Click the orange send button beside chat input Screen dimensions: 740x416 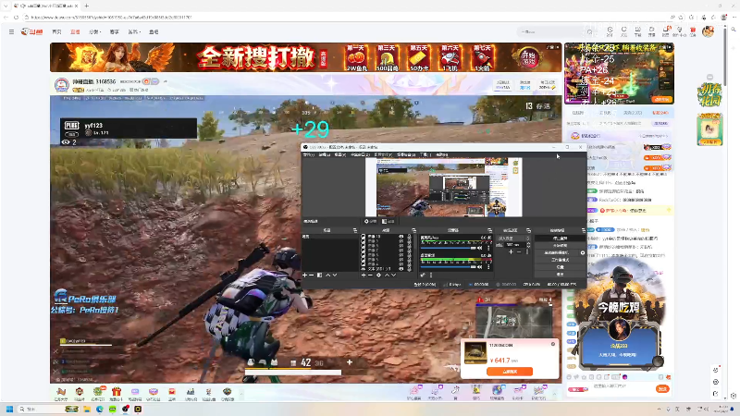point(662,388)
